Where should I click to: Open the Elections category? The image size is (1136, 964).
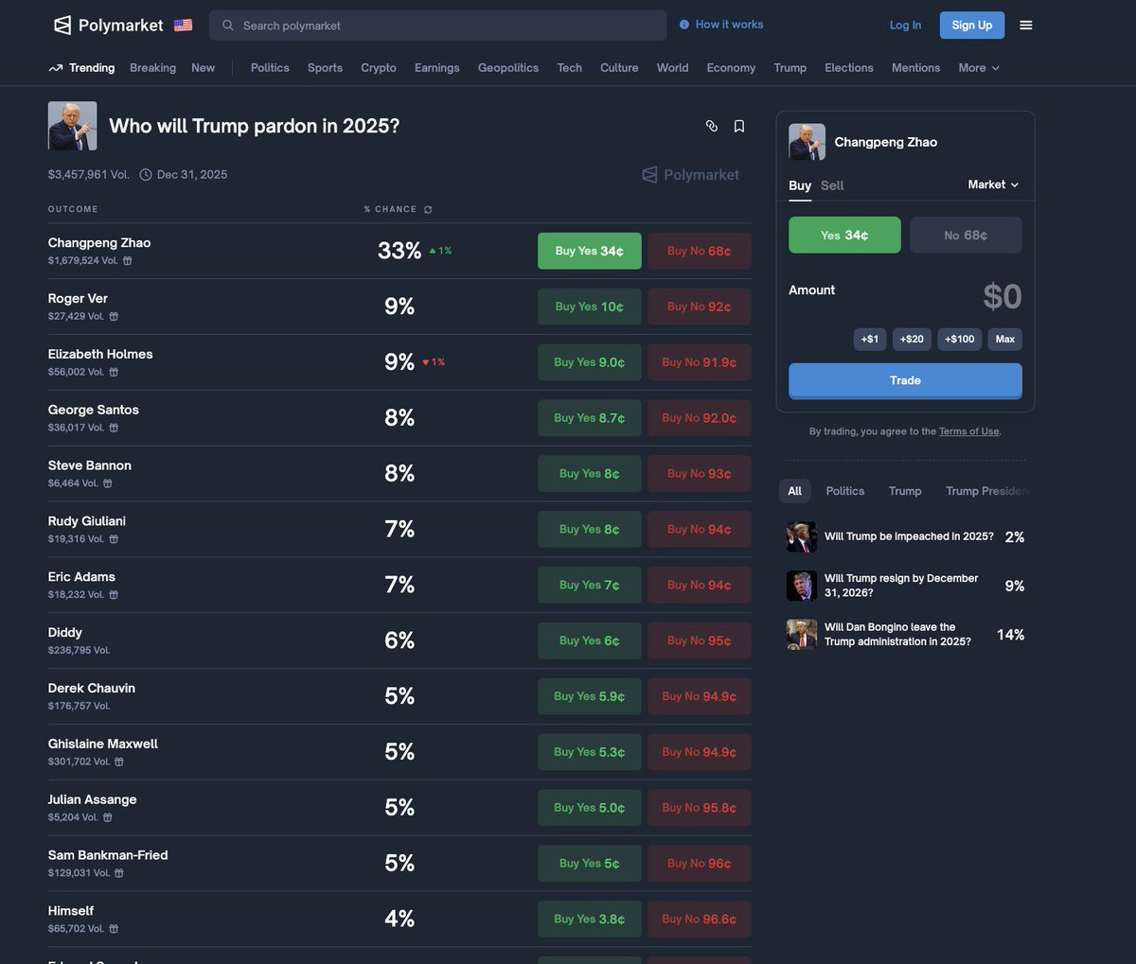click(x=849, y=68)
